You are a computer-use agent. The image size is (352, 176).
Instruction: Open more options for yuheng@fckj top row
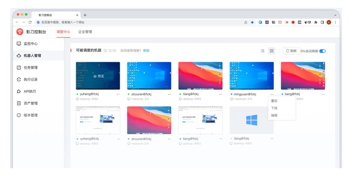118,94
